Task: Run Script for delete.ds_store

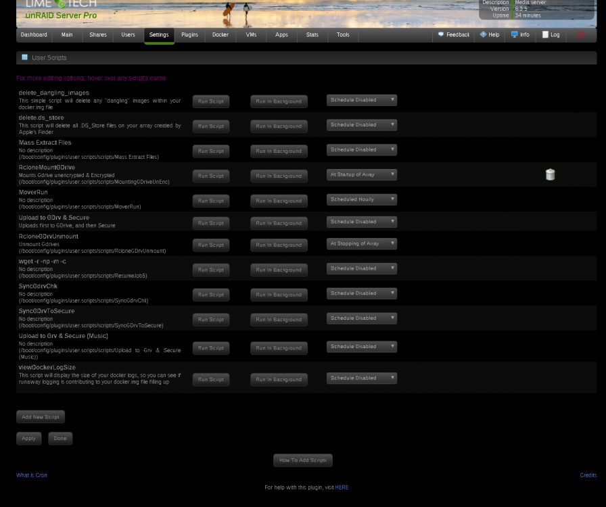Action: coord(211,126)
